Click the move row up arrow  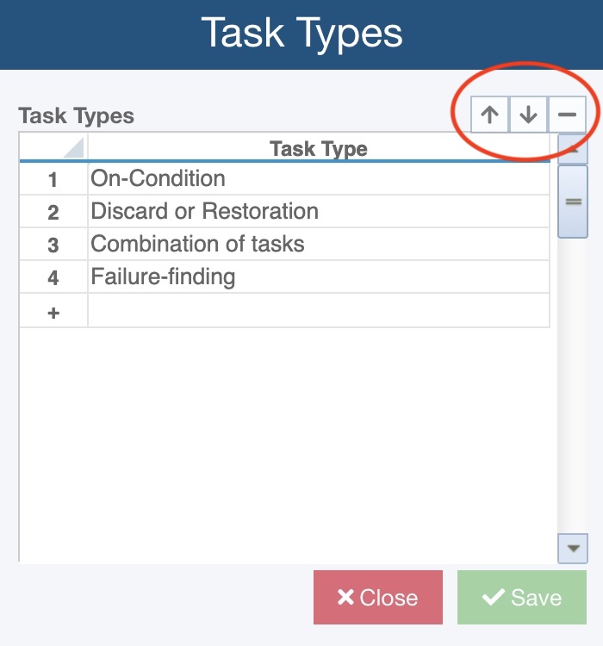490,115
